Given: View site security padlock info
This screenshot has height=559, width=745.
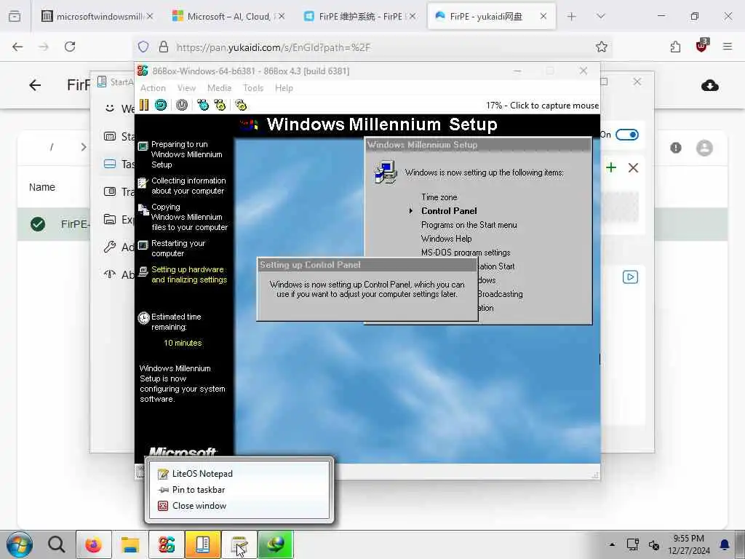Looking at the screenshot, I should [x=164, y=47].
